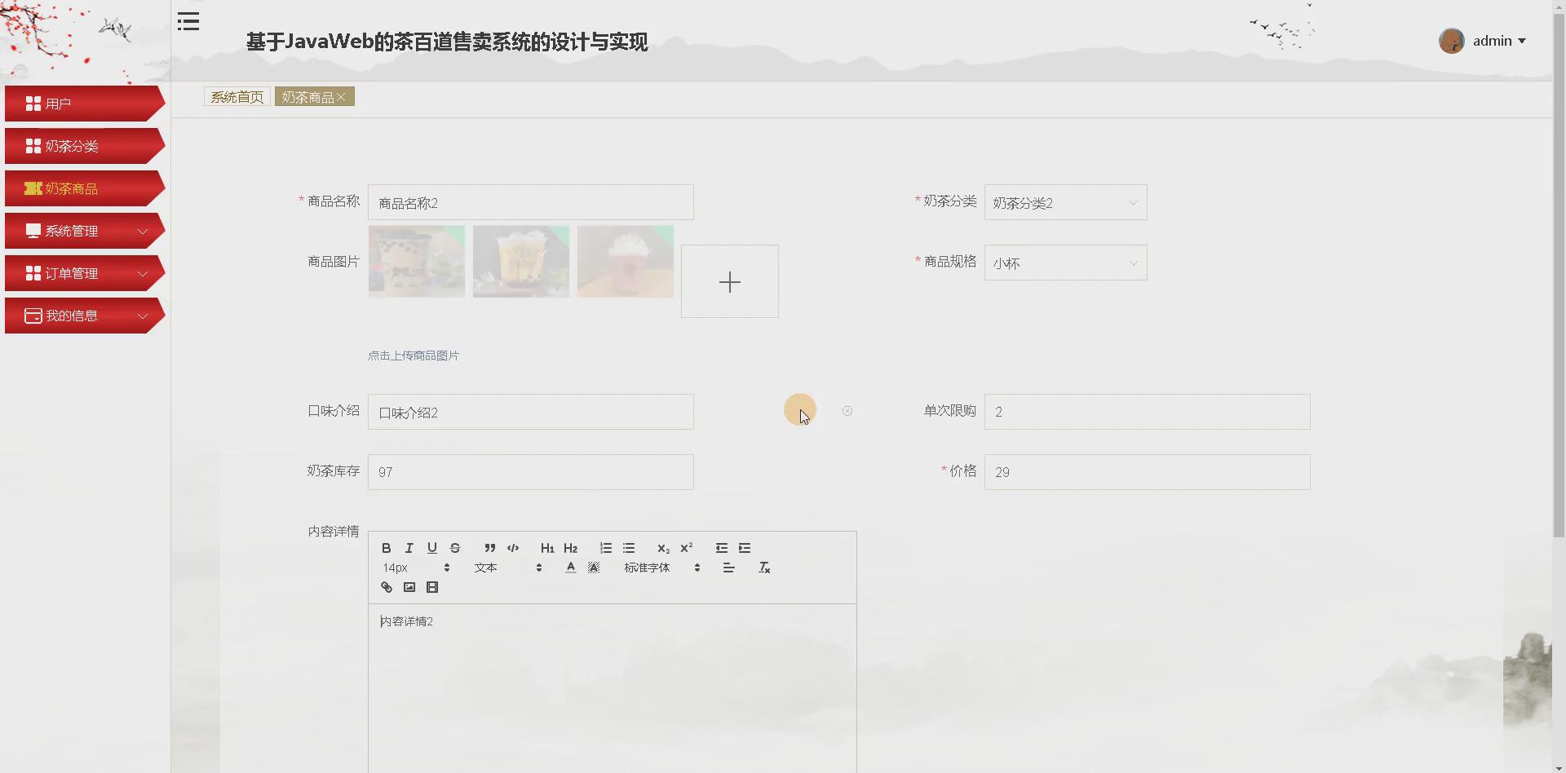Toggle bold formatting in the content editor

[386, 548]
